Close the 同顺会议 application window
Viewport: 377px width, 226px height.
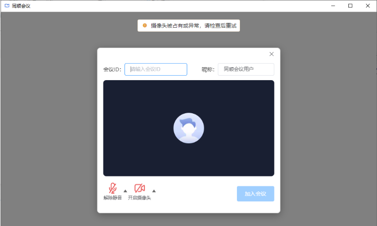[x=367, y=6]
